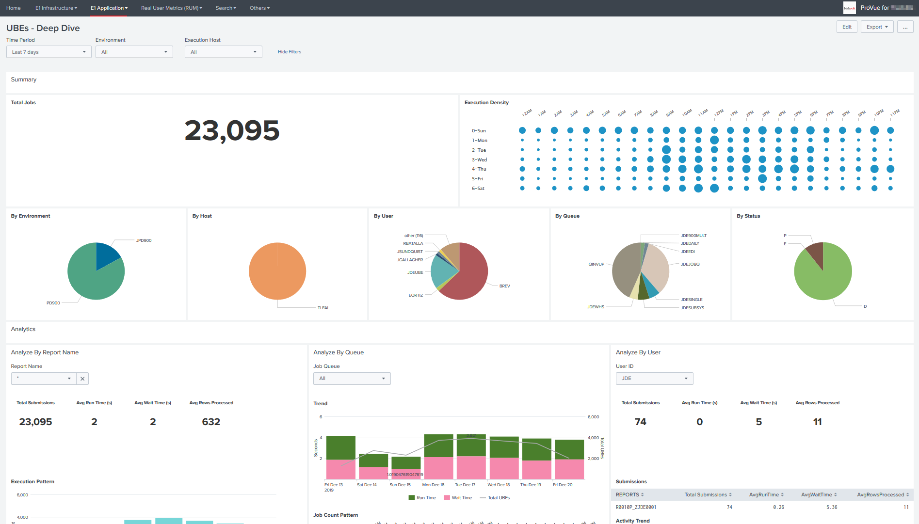Sort table by AvgRowsProcessed column
Screen dimensions: 919x524
[883, 494]
